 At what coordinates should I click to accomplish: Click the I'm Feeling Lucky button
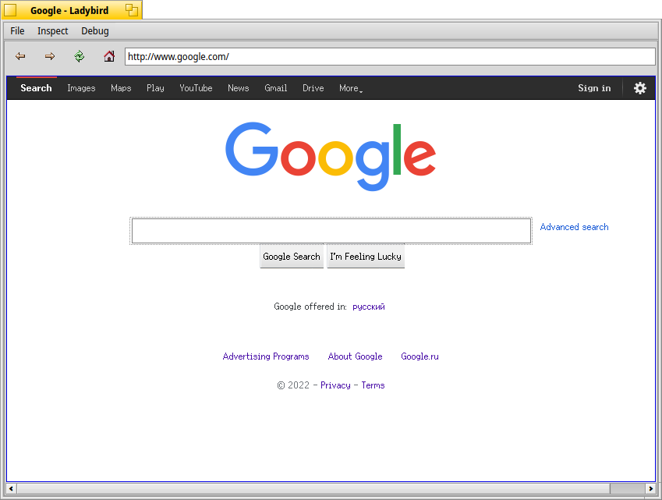(x=366, y=257)
